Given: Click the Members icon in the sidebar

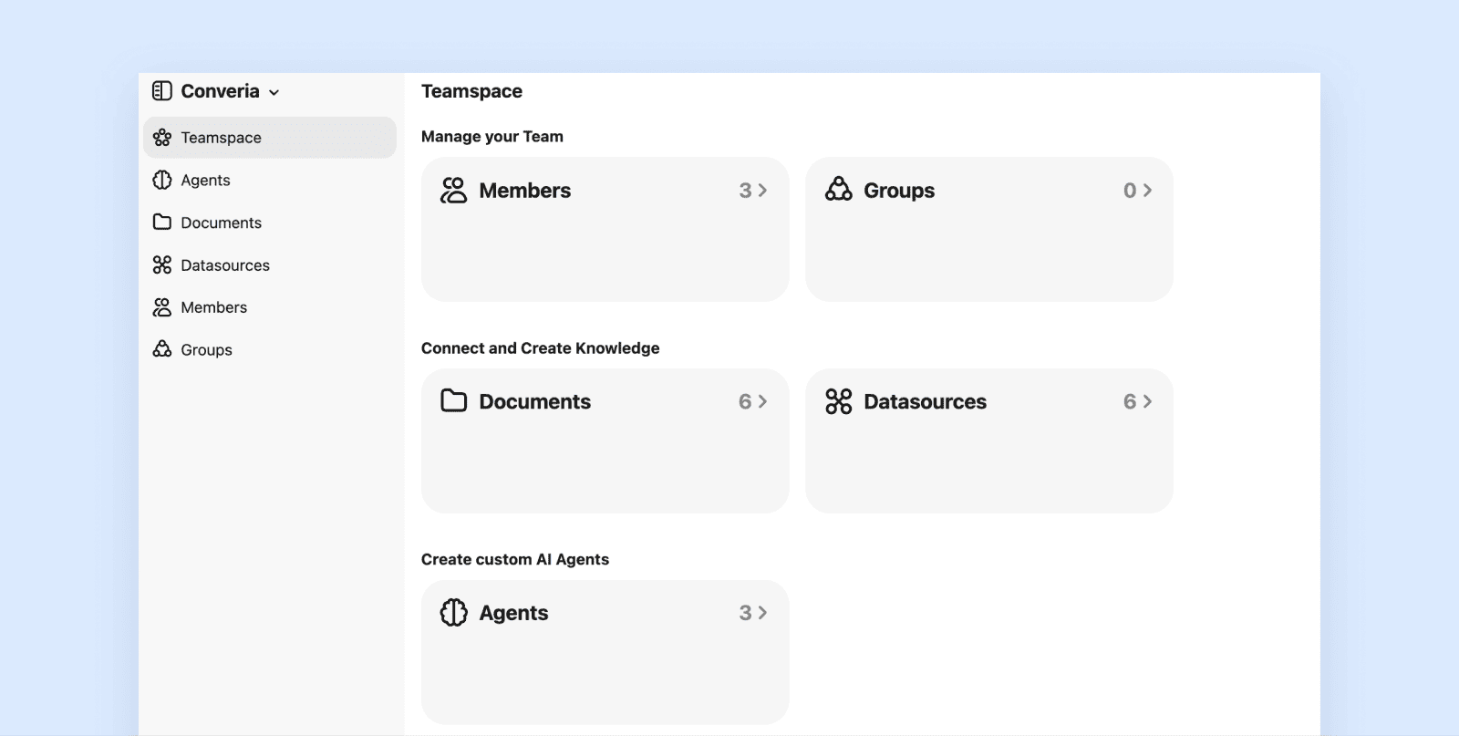Looking at the screenshot, I should (x=162, y=306).
